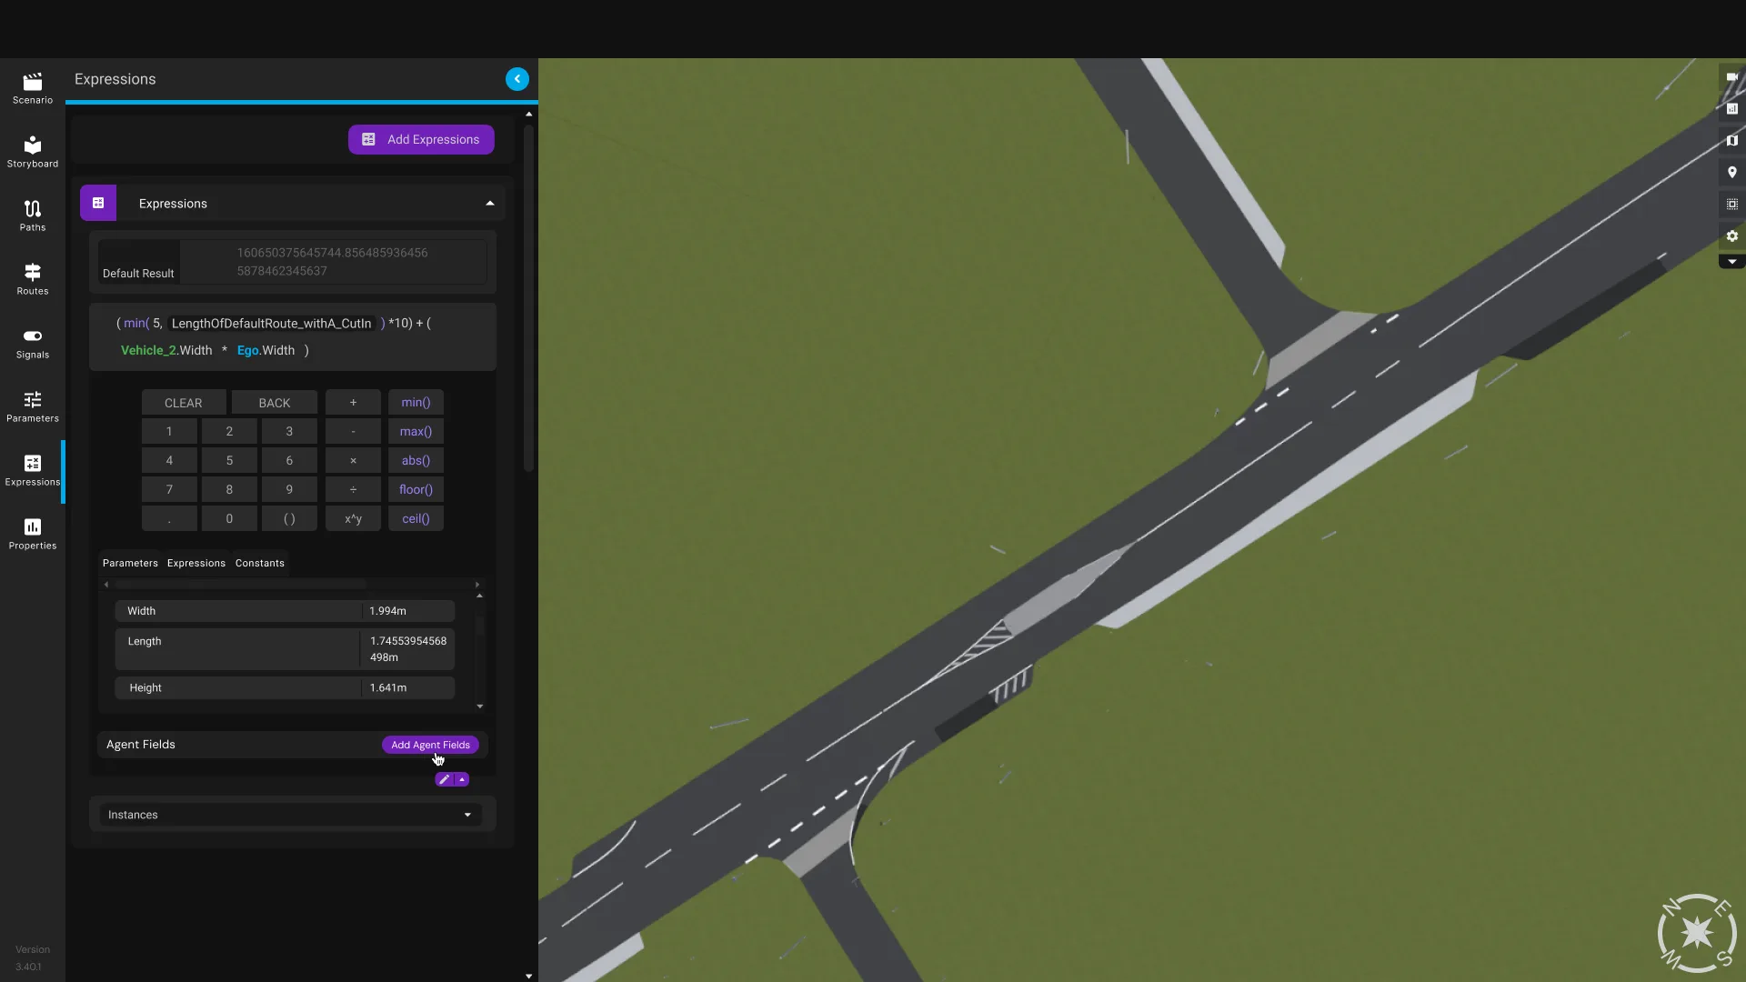Open the Storyboard panel
Image resolution: width=1746 pixels, height=982 pixels.
33,152
